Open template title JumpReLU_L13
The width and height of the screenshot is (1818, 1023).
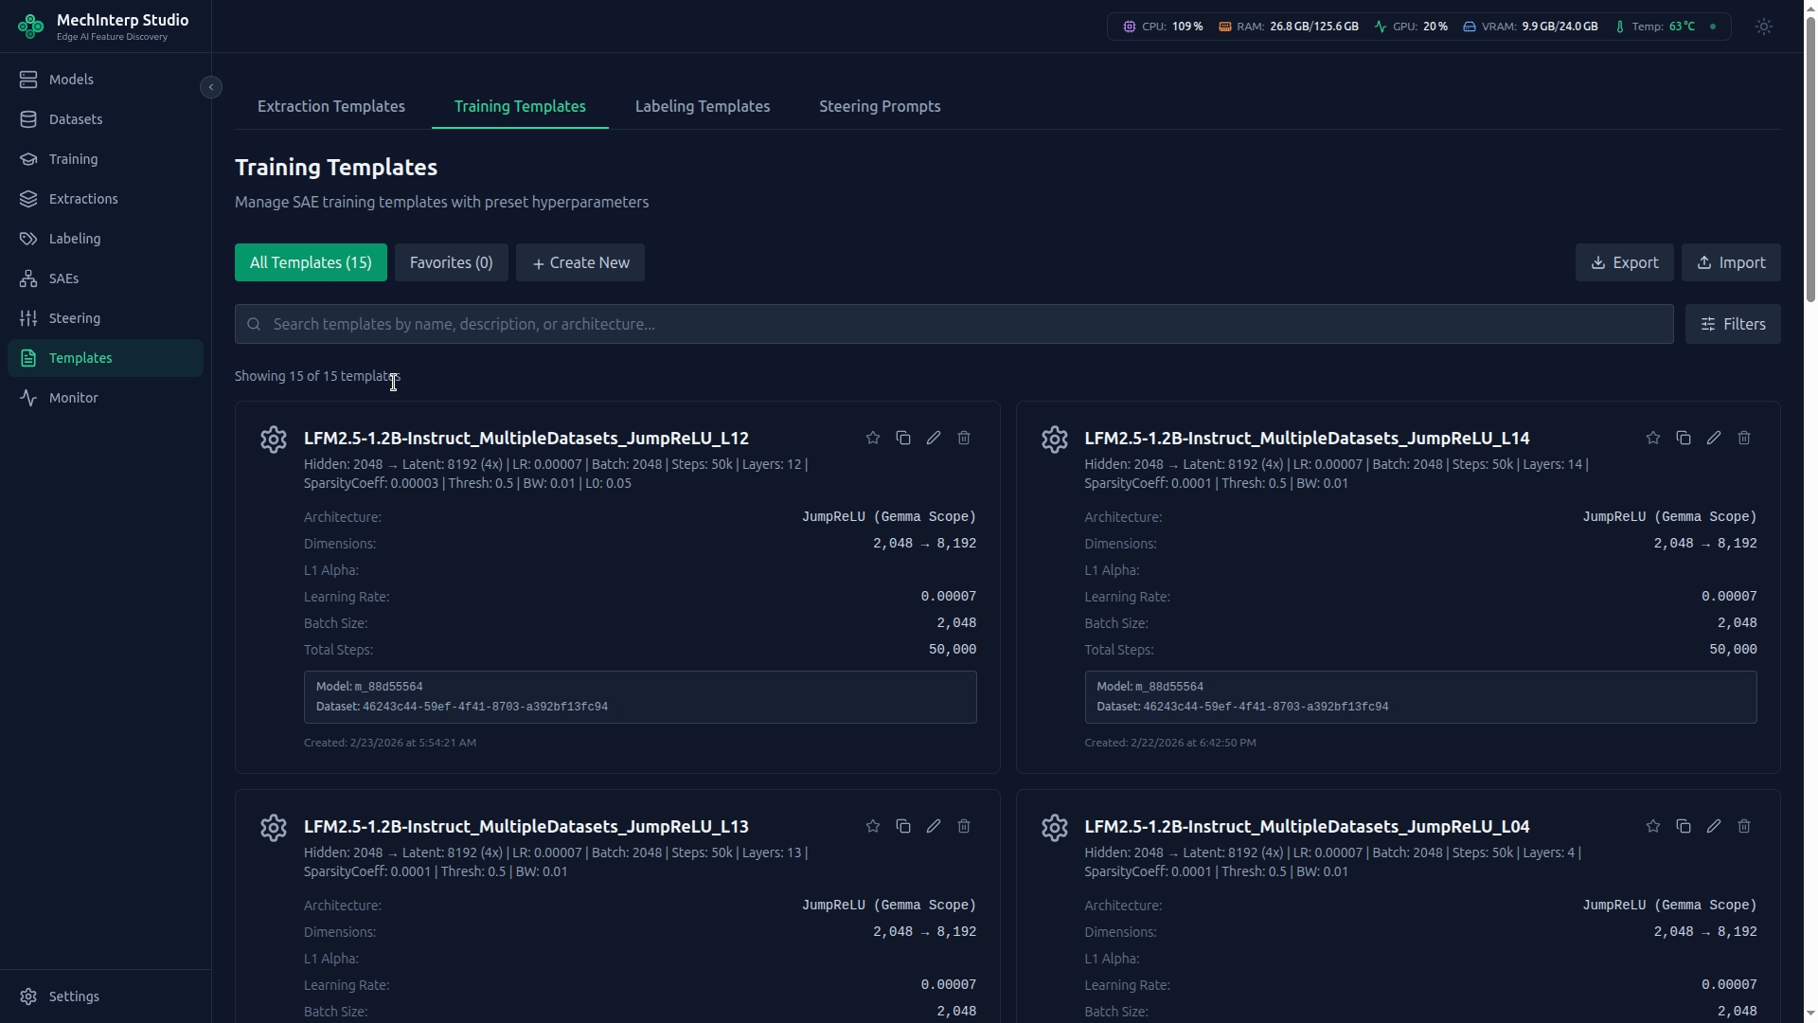(526, 826)
